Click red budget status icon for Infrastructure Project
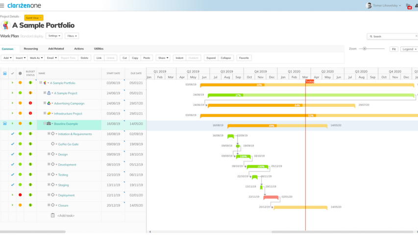 click(x=30, y=114)
